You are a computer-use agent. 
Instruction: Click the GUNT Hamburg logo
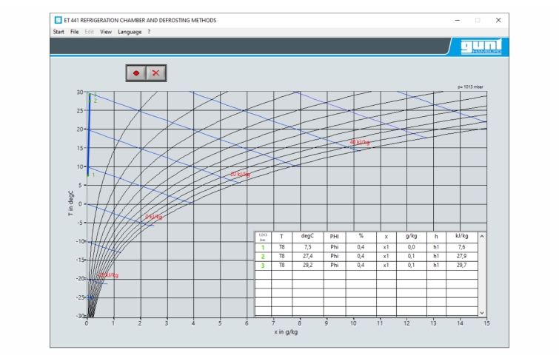(481, 47)
